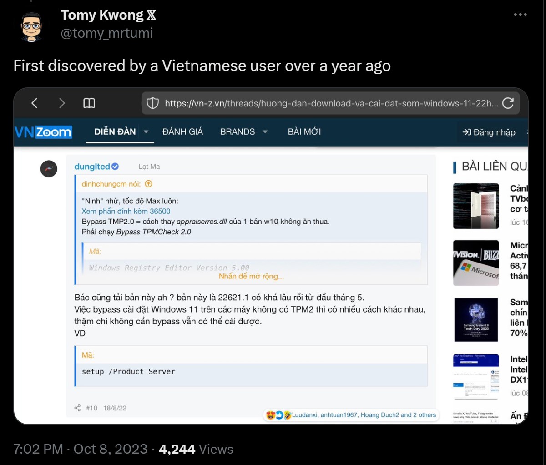
Task: Click the setup /Product Server code text
Action: [x=128, y=371]
